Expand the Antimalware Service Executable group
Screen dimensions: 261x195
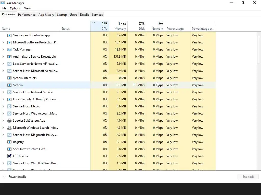pyautogui.click(x=3, y=57)
